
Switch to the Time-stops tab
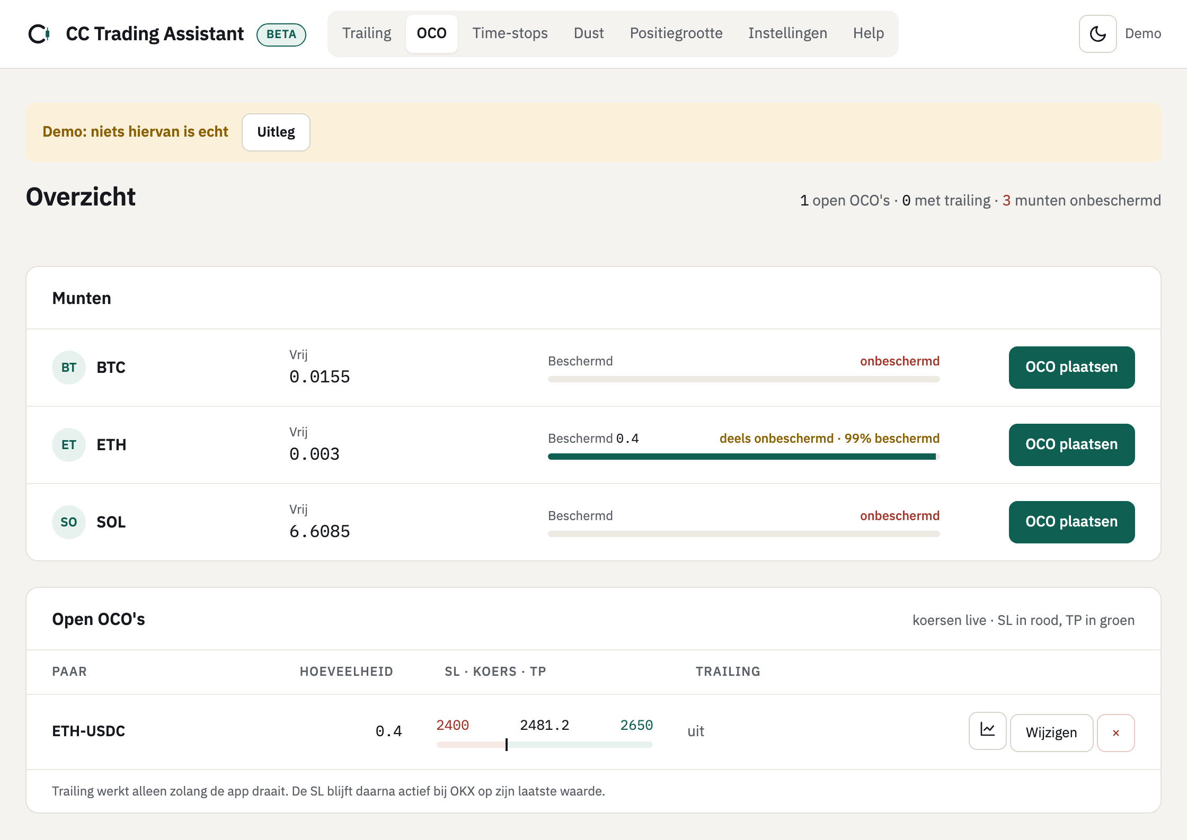(x=510, y=33)
